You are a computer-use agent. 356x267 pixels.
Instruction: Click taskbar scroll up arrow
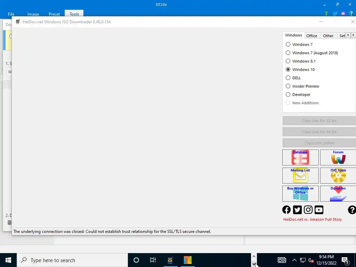[x=254, y=256]
